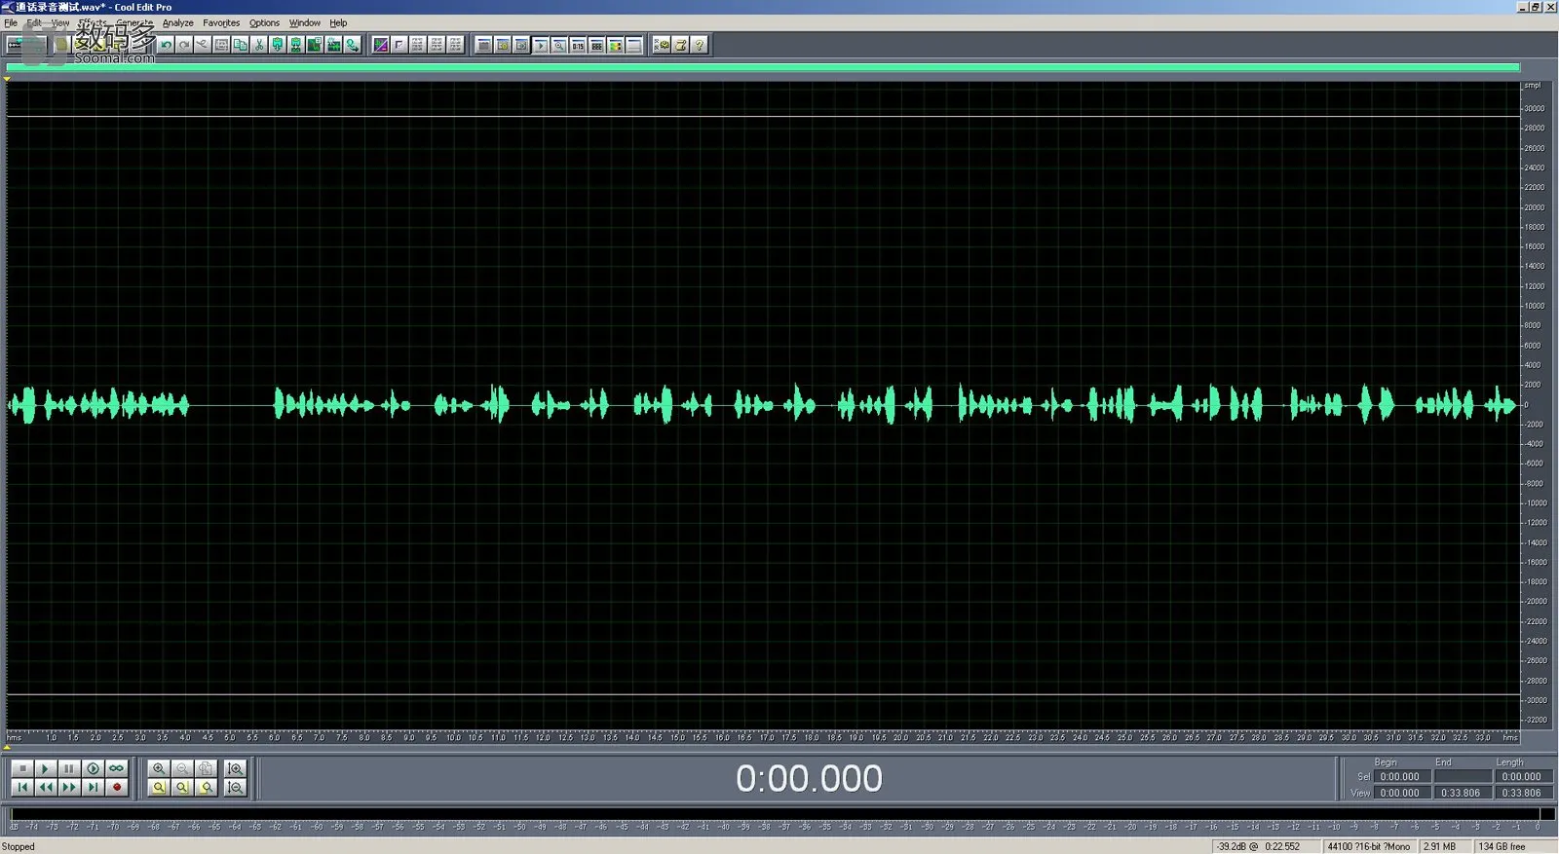The width and height of the screenshot is (1559, 854).
Task: Click the time ruler at 20.0 seconds
Action: pos(900,737)
